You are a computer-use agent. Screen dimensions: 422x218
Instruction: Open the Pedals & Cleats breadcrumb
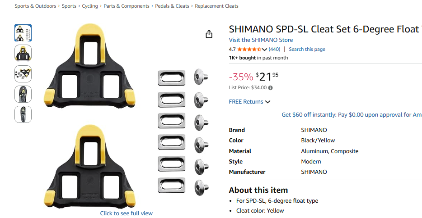tap(172, 6)
